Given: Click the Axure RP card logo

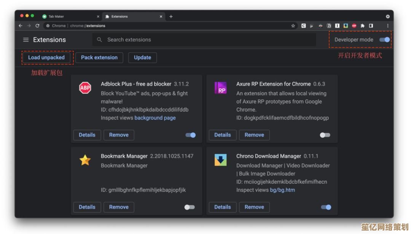Looking at the screenshot, I should click(220, 88).
